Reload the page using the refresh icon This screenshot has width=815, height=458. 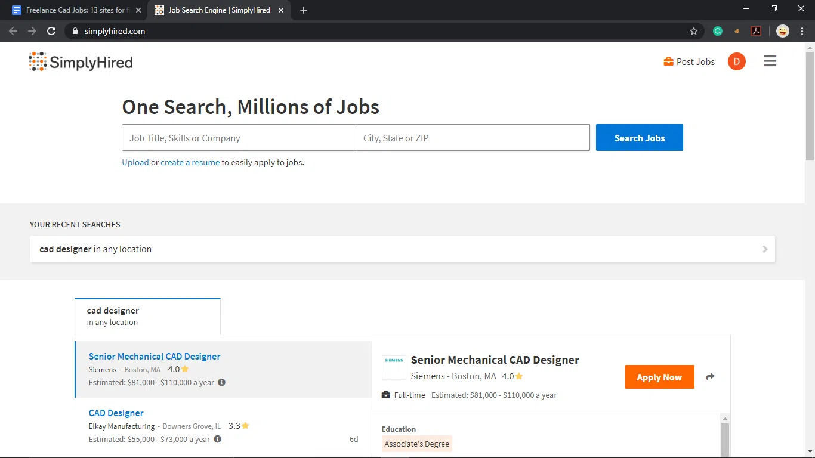coord(51,31)
